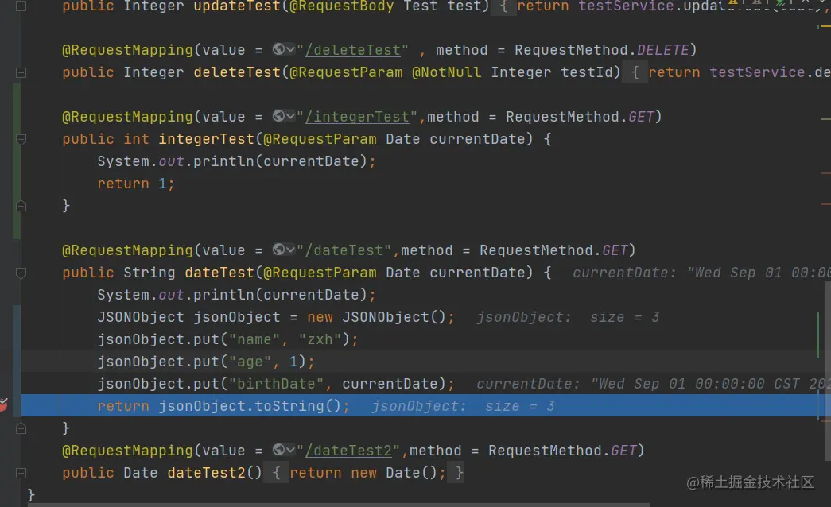Click inline hint "jsonObject: size = 3" on new JSONObject line
Viewport: 831px width, 507px height.
click(x=568, y=317)
